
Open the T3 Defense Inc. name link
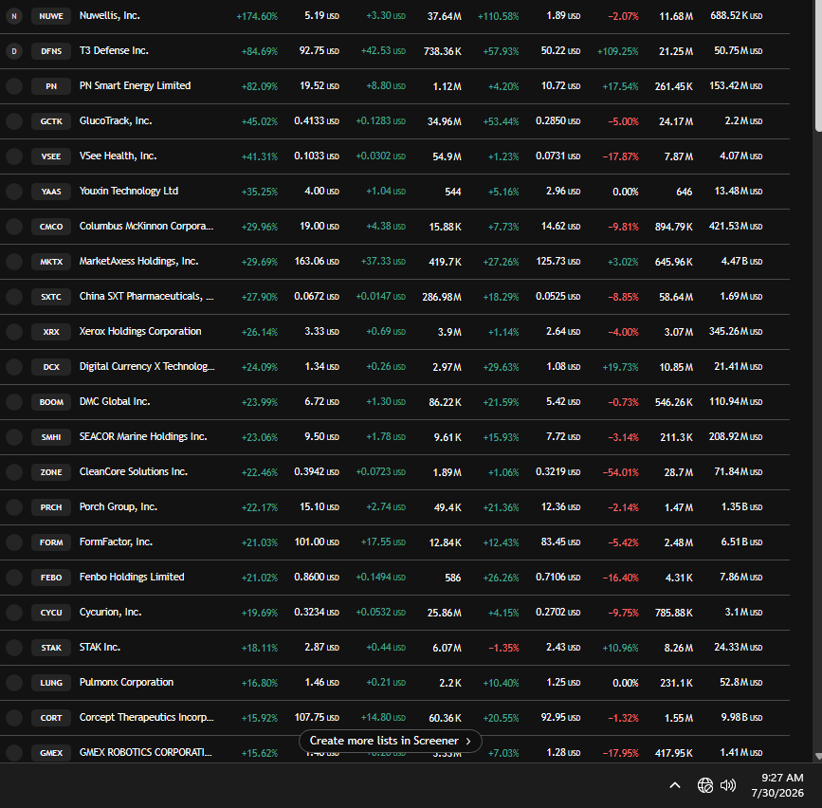tap(114, 51)
